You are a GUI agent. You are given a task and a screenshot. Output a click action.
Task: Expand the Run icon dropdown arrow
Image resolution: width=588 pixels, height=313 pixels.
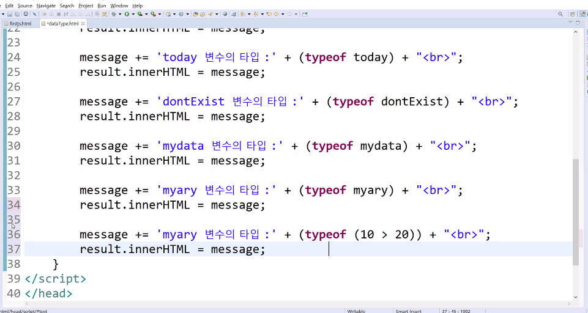pyautogui.click(x=133, y=14)
